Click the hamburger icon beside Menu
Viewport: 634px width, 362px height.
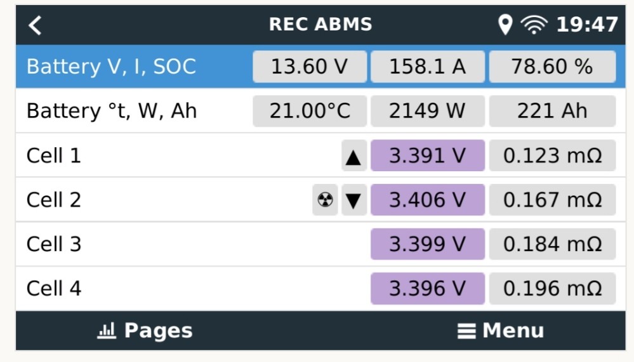pos(466,332)
